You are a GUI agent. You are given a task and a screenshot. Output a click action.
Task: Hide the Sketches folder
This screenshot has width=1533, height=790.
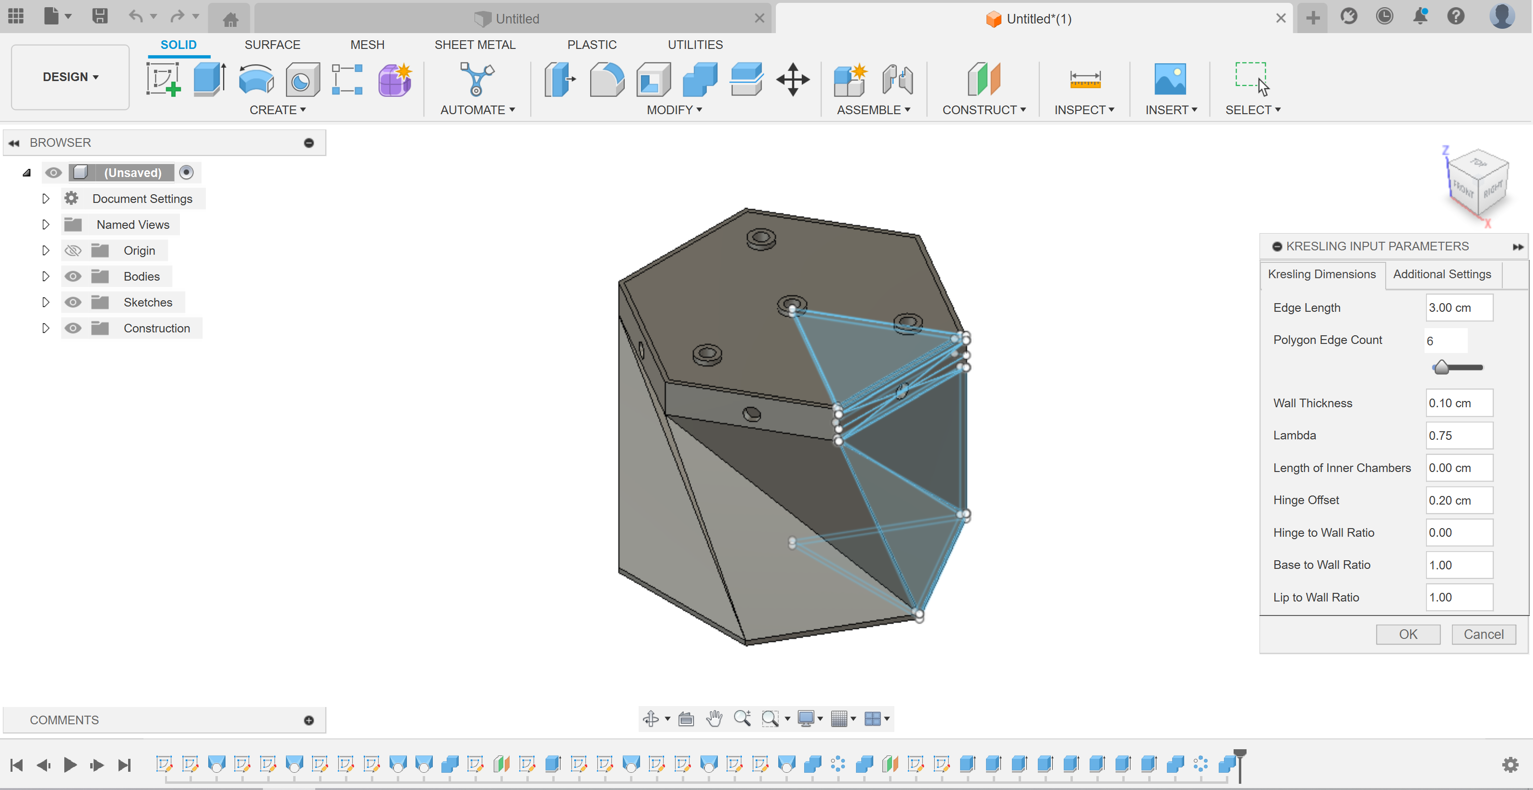click(x=72, y=302)
